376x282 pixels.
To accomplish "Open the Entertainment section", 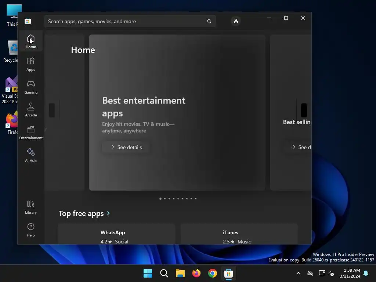I will [31, 133].
